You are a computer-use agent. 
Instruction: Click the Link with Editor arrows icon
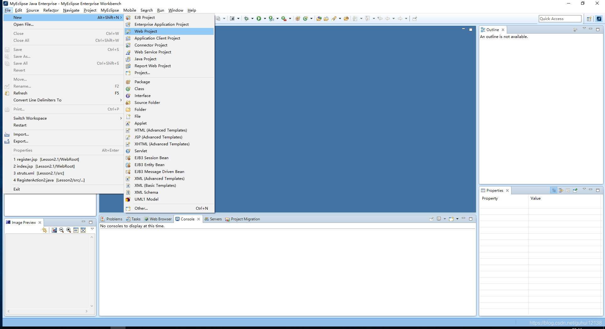coord(45,230)
